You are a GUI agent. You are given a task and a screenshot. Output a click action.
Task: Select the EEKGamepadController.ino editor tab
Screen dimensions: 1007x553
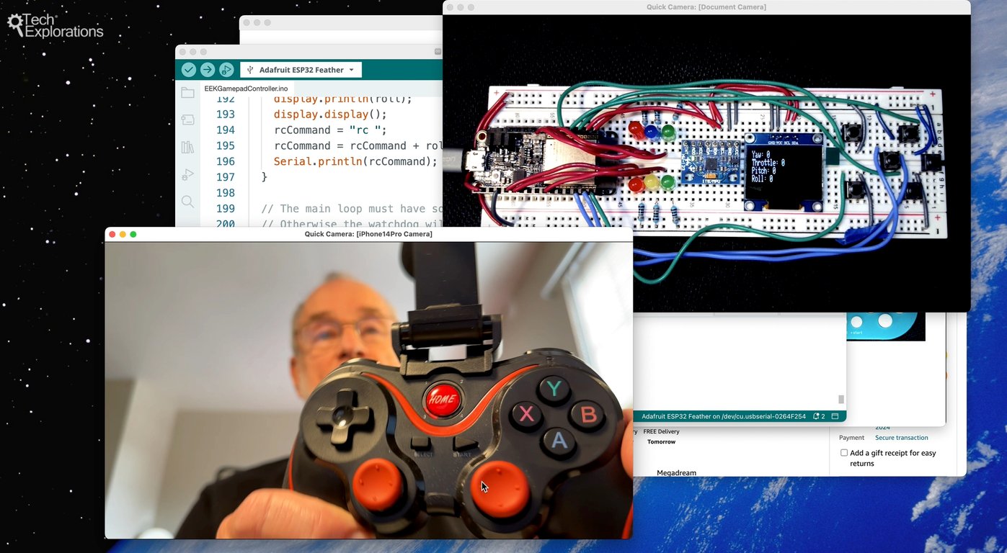246,89
